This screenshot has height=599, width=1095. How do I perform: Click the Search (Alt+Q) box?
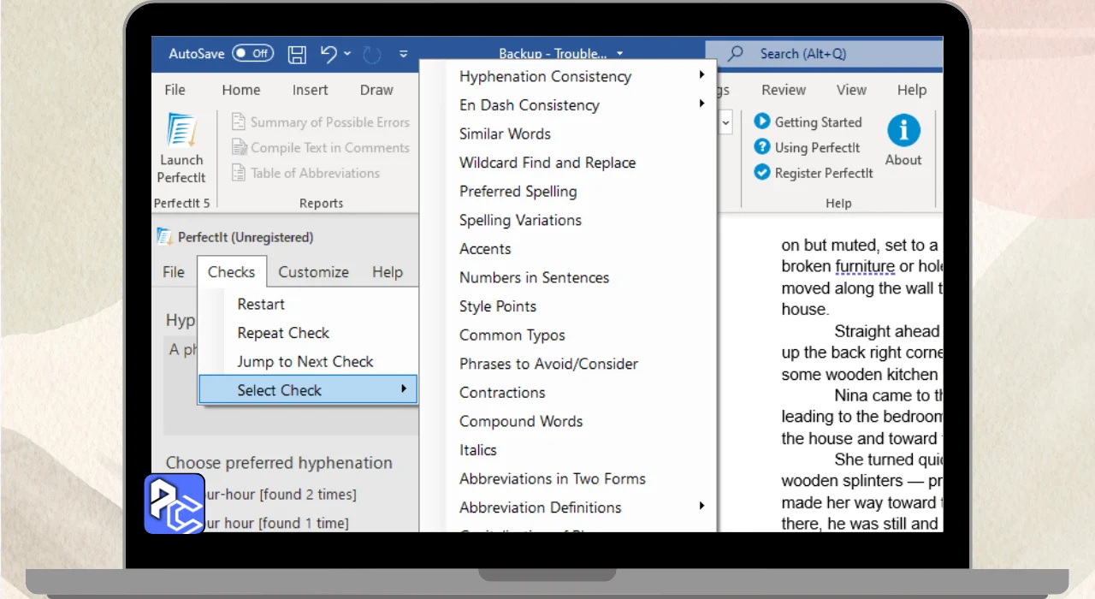[824, 54]
